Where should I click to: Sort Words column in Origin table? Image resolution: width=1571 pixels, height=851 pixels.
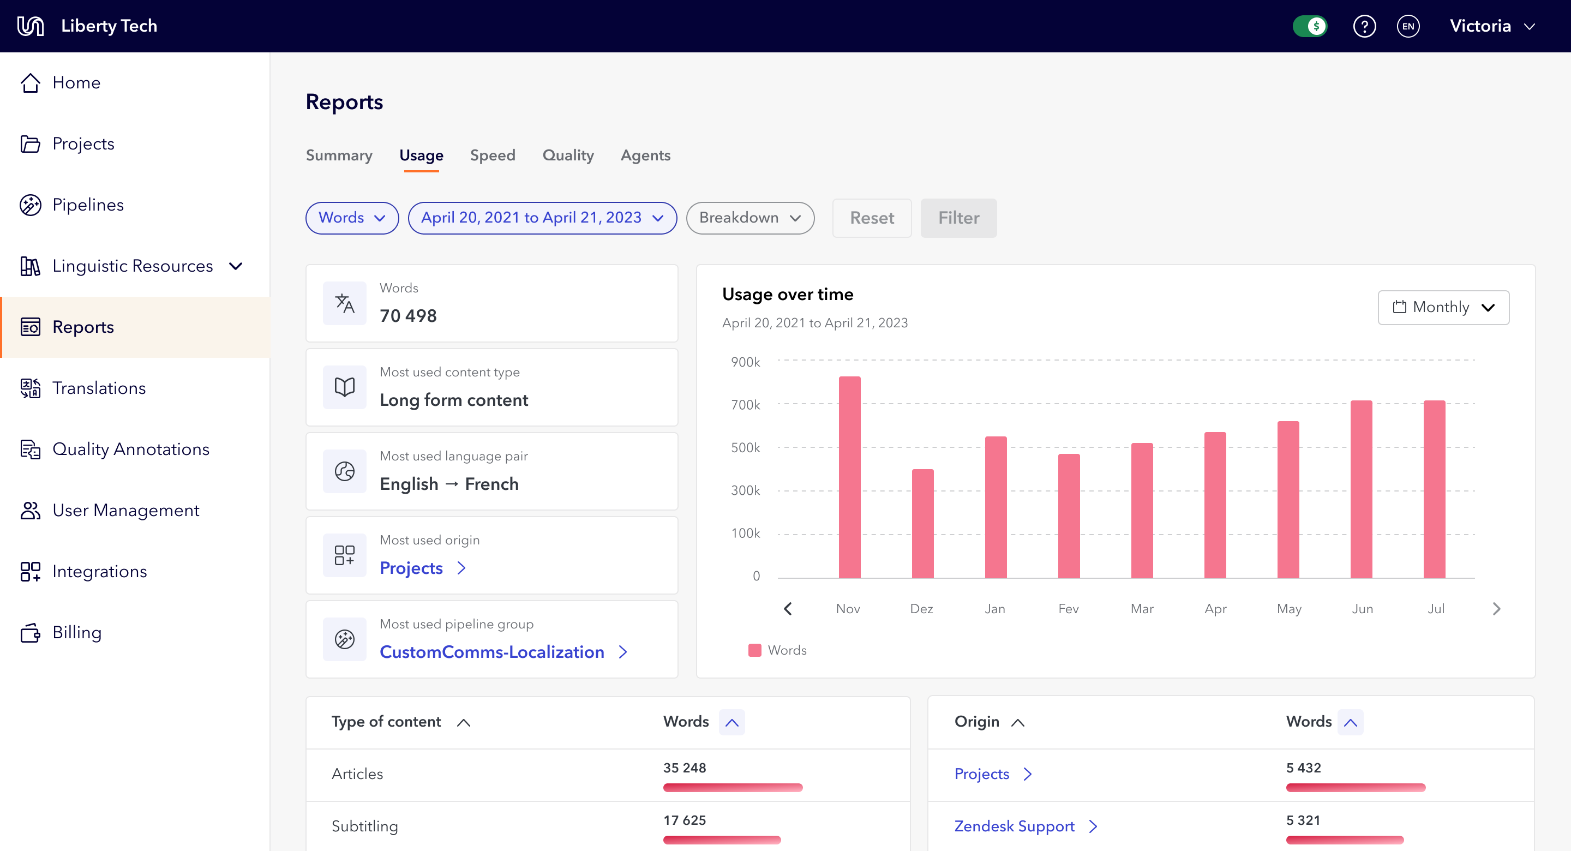pyautogui.click(x=1351, y=722)
